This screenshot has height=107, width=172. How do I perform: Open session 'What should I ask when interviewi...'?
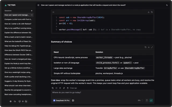click(x=19, y=86)
